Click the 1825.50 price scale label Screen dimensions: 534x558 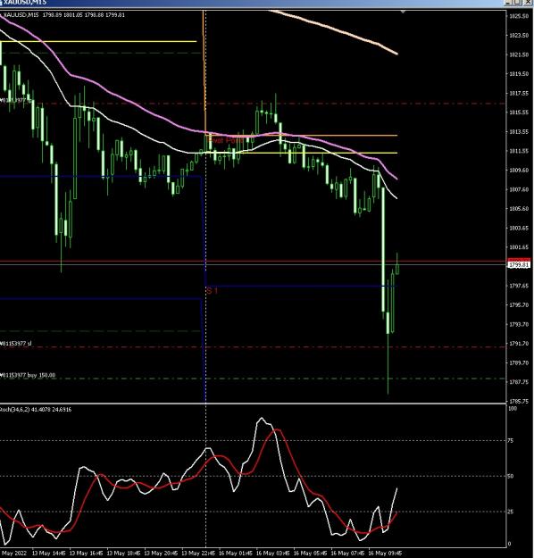pos(519,16)
